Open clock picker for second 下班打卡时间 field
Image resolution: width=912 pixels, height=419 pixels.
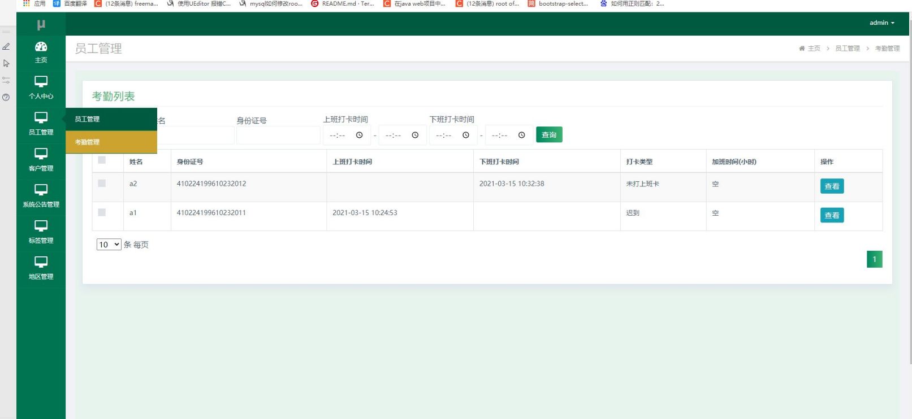tap(522, 135)
